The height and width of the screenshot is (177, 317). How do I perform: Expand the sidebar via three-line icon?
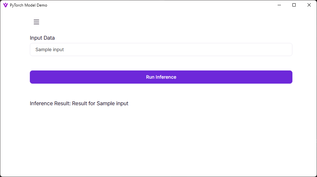click(x=36, y=22)
